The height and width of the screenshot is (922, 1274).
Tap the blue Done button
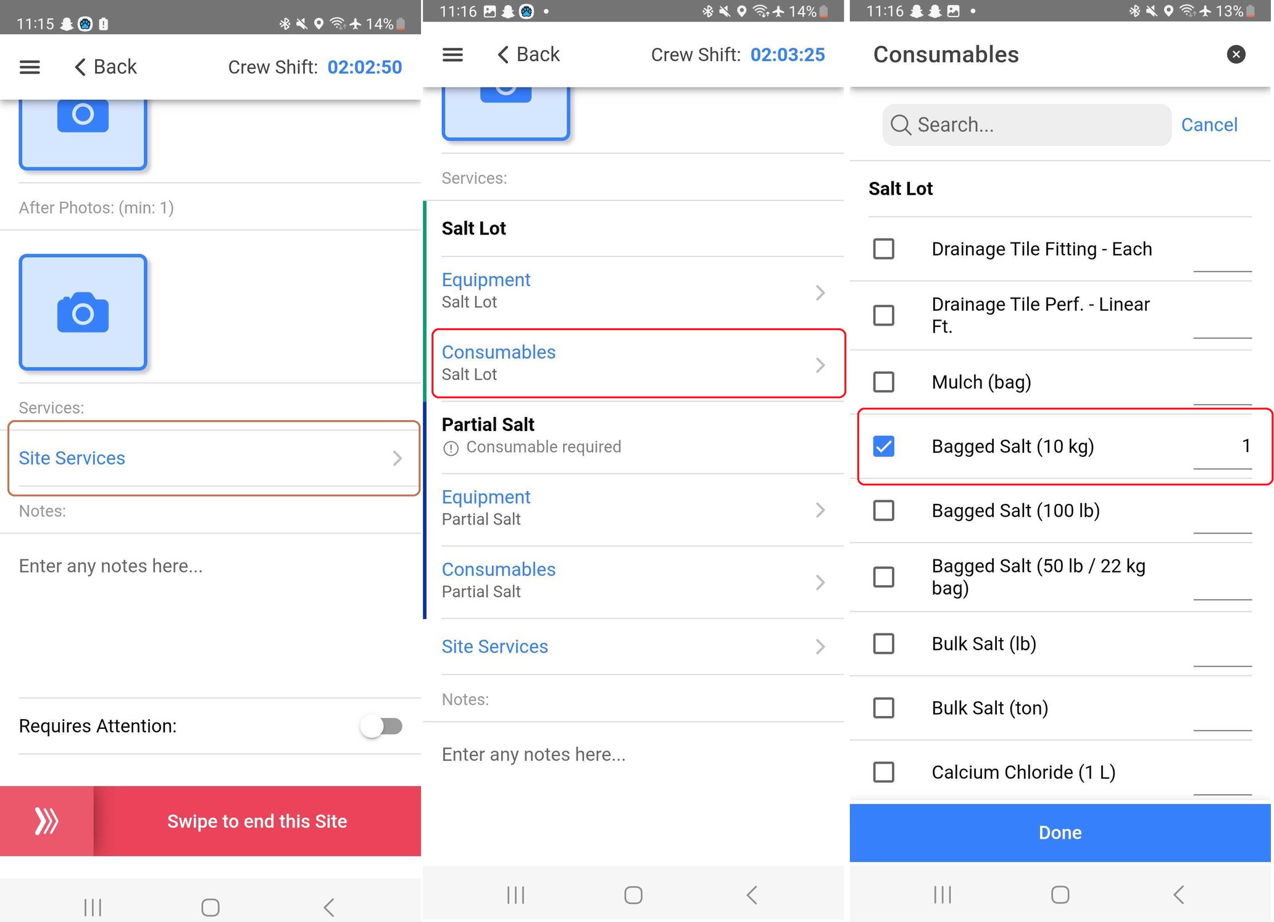(1060, 833)
